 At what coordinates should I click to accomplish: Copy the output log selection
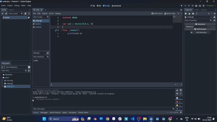[181, 90]
